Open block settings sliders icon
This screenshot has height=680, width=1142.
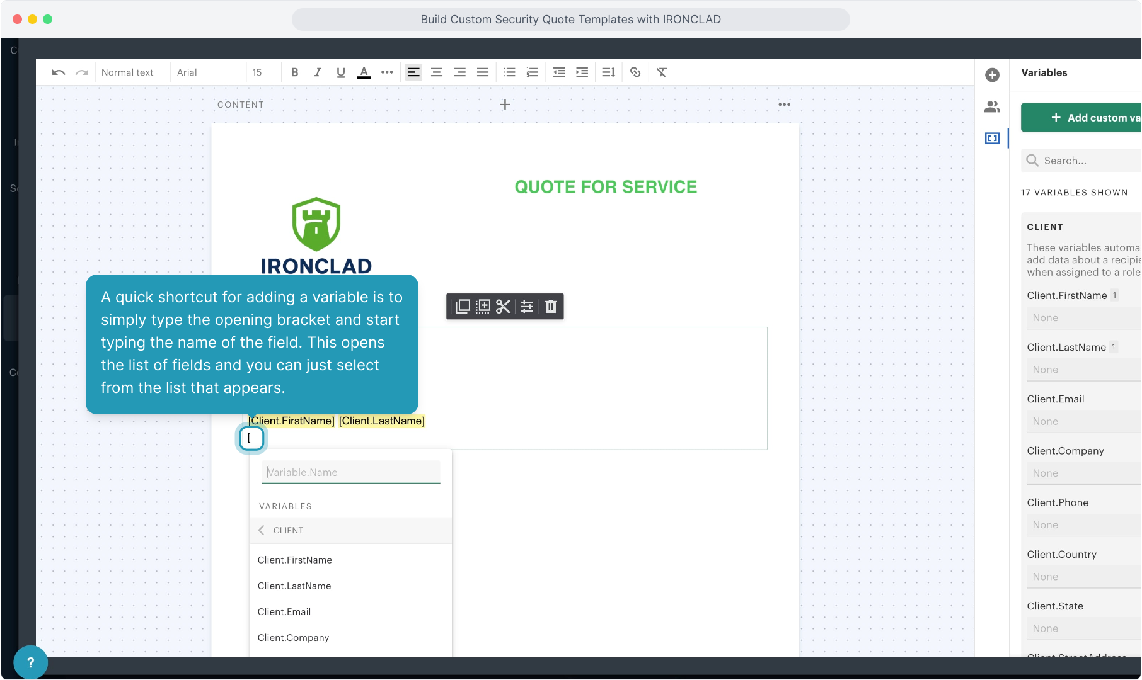(x=527, y=307)
